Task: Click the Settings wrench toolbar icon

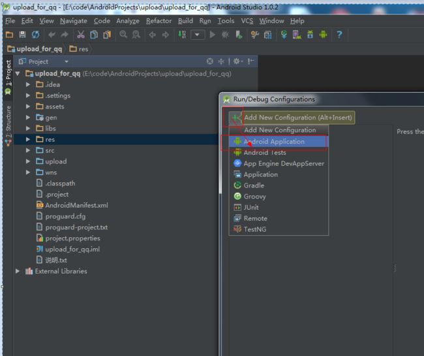Action: pyautogui.click(x=254, y=35)
